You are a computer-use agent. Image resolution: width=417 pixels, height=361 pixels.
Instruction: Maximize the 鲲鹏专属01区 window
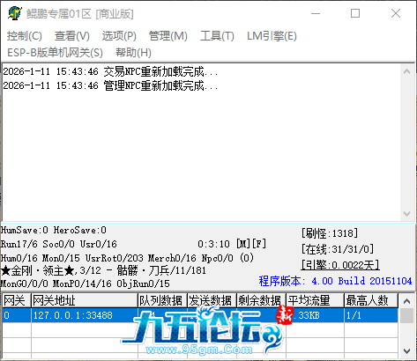355,13
